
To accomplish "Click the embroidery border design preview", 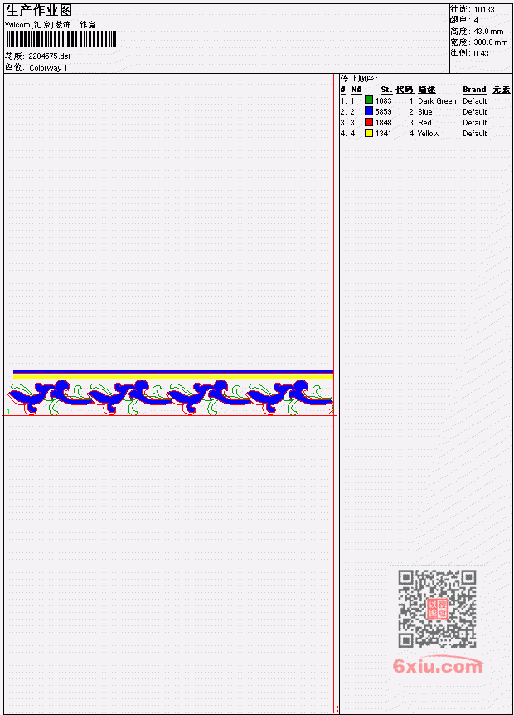I will 171,392.
